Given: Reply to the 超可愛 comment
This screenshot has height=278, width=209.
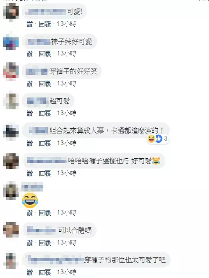Looking at the screenshot, I should click(45, 113).
